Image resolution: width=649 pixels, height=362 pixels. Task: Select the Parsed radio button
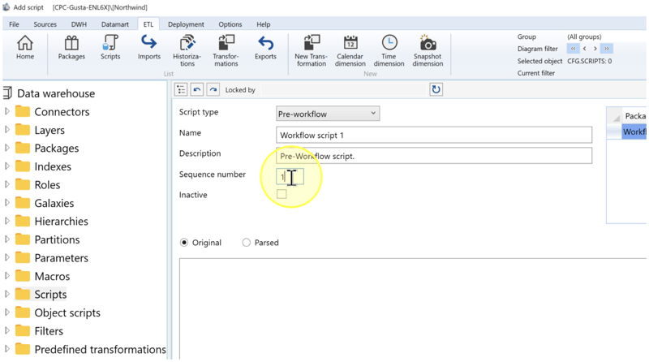tap(247, 243)
